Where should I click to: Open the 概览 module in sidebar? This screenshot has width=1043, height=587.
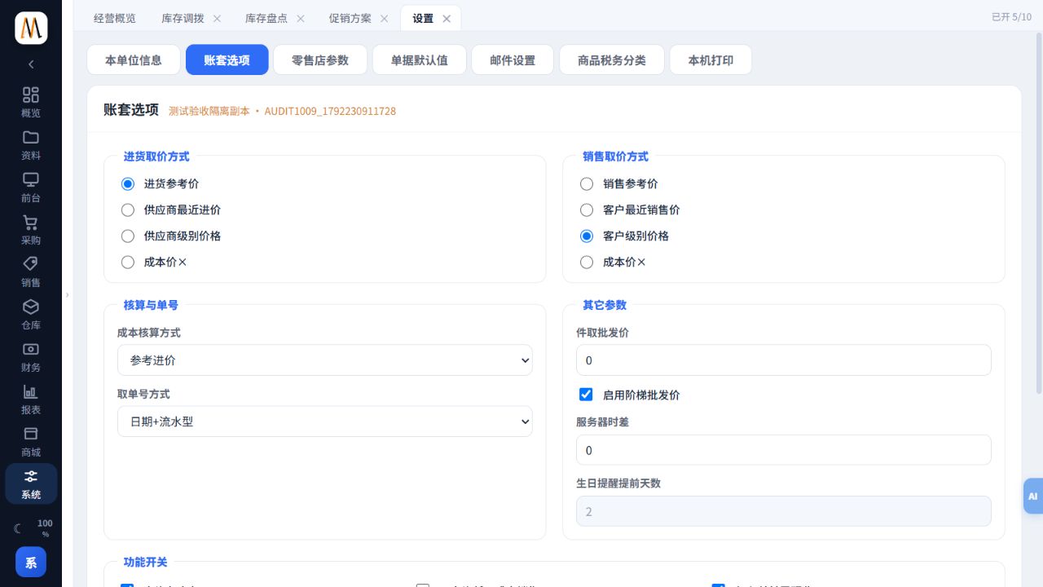[31, 103]
